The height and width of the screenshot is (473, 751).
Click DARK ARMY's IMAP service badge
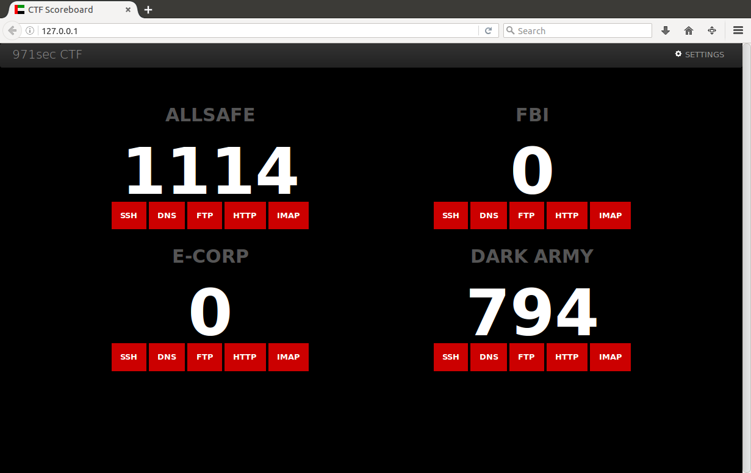(x=610, y=357)
